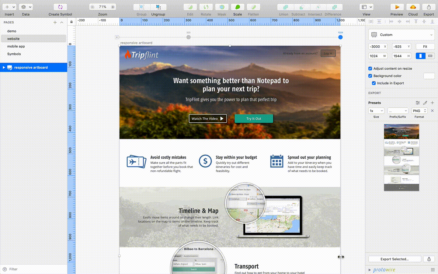Open export presets settings sliders icon
This screenshot has height=274, width=438.
[x=418, y=103]
